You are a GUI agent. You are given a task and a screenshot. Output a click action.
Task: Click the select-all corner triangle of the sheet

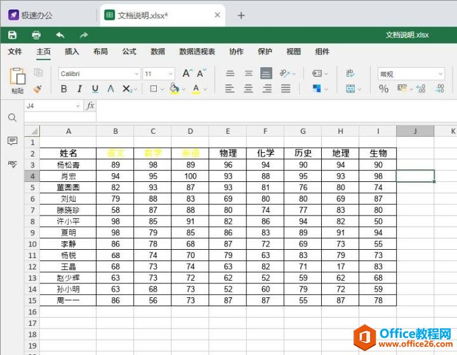tap(32, 131)
